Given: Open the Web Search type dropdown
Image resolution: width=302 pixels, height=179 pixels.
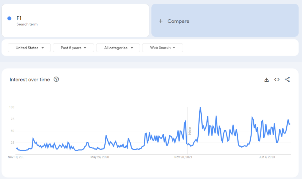Looking at the screenshot, I should (163, 48).
